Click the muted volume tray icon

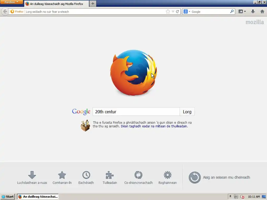pos(242,197)
